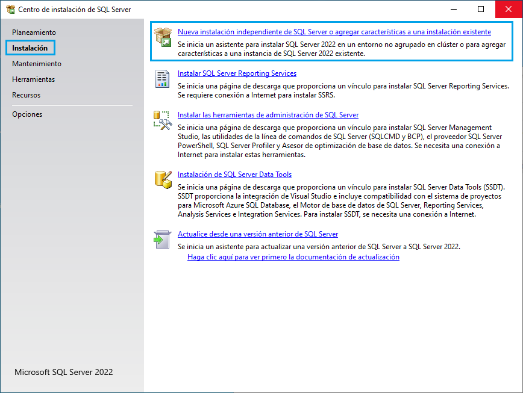Open 'Instalar SQL Server Reporting Services' link
523x393 pixels.
(237, 73)
